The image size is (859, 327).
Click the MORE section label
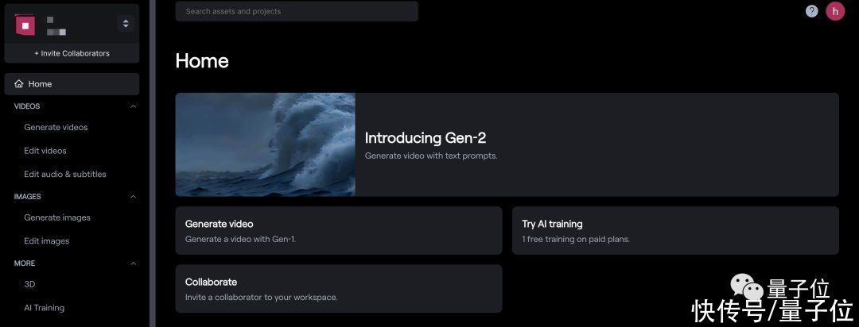[x=25, y=263]
